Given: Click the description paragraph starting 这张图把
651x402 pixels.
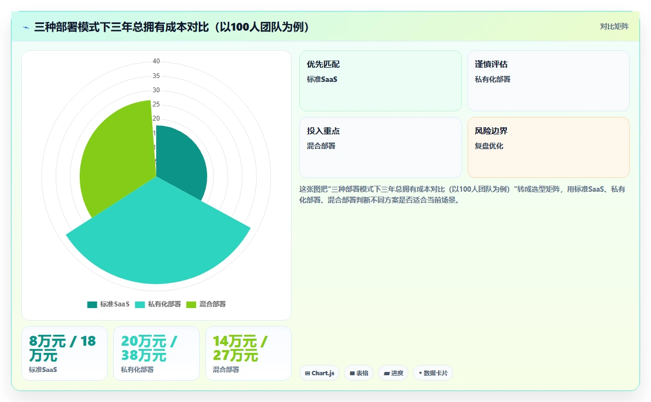Looking at the screenshot, I should (462, 194).
